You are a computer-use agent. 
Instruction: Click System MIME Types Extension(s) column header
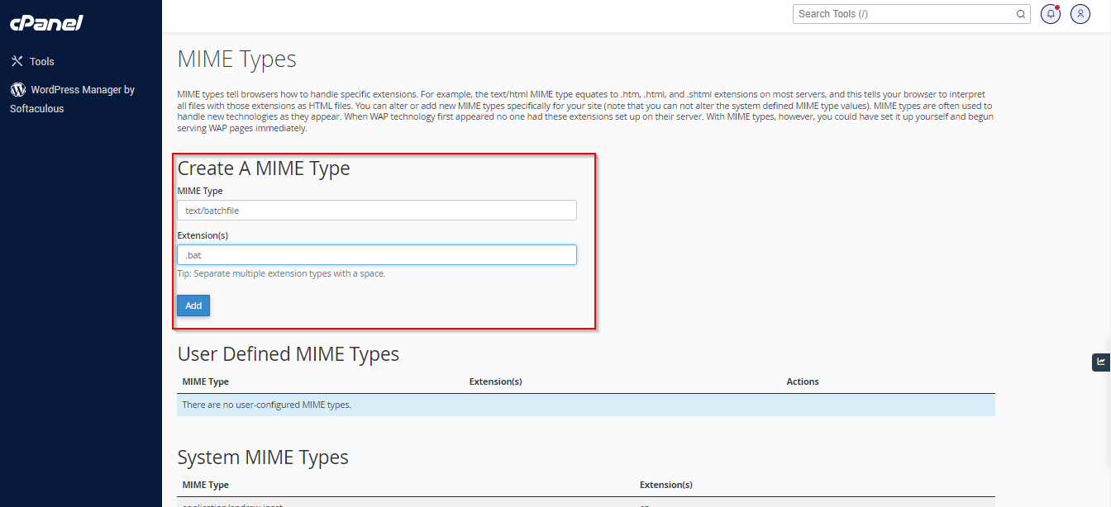pyautogui.click(x=666, y=485)
